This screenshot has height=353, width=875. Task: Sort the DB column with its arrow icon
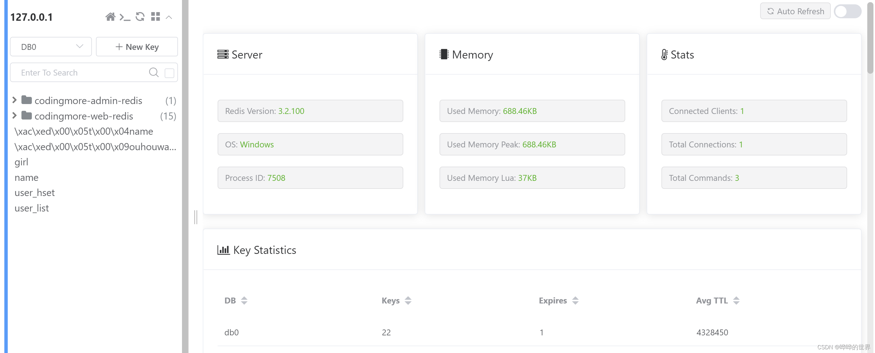click(244, 300)
